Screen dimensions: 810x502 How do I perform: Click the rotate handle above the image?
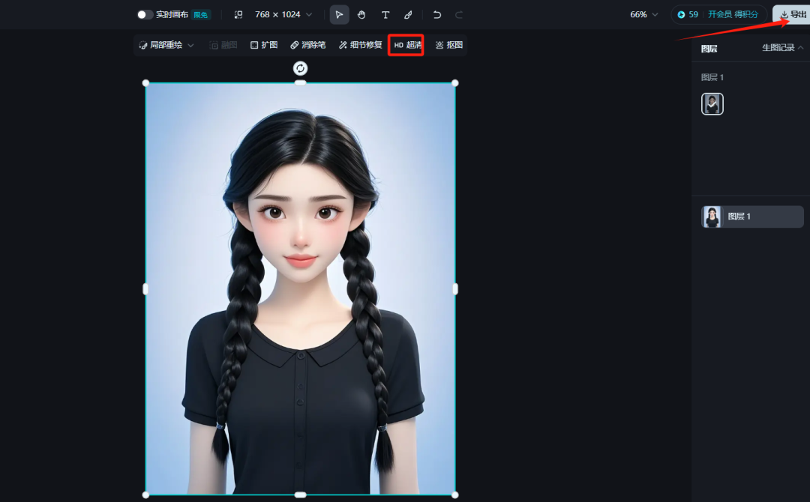(300, 68)
